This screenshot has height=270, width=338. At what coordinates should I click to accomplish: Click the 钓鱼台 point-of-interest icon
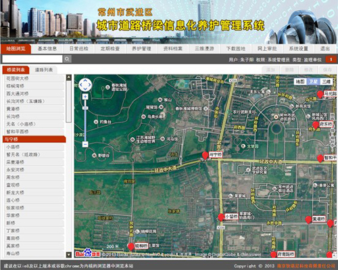point(96,122)
